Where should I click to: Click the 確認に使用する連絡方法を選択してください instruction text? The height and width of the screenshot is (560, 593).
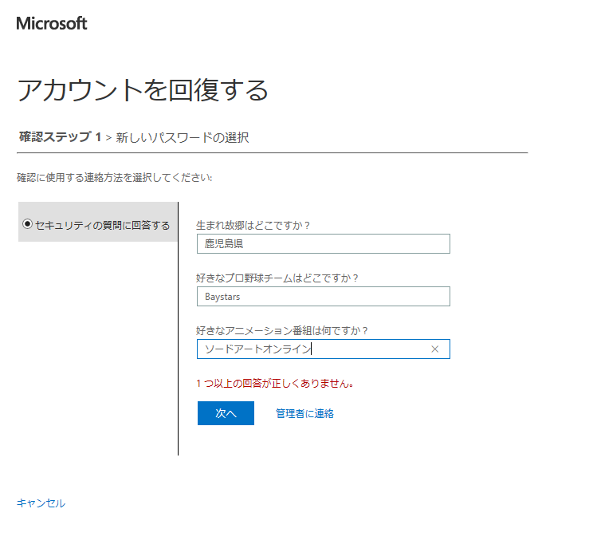click(x=115, y=178)
